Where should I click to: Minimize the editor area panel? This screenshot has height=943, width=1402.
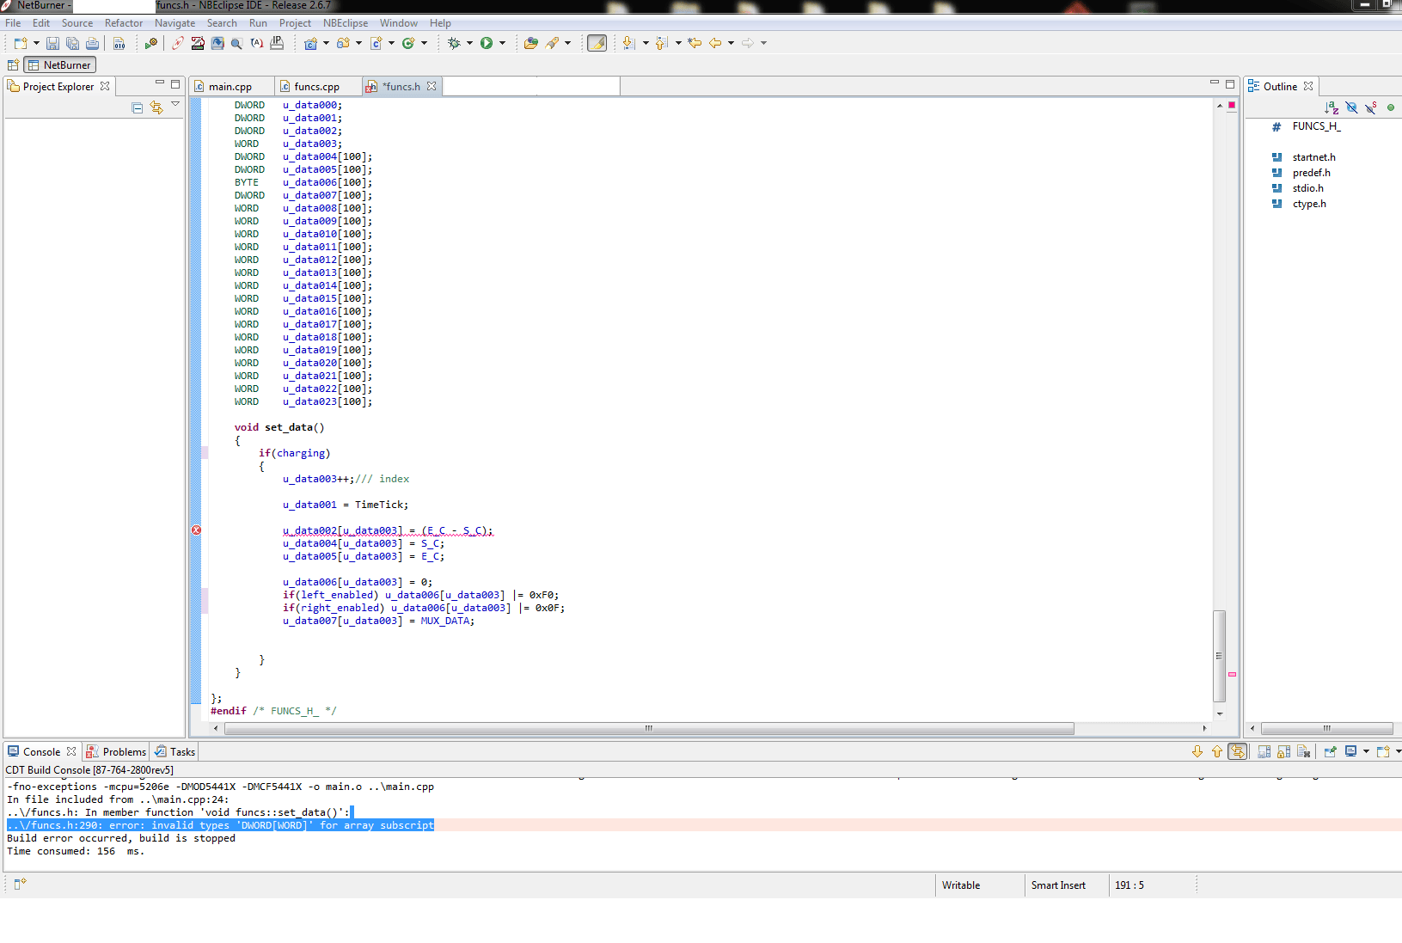pyautogui.click(x=1215, y=83)
